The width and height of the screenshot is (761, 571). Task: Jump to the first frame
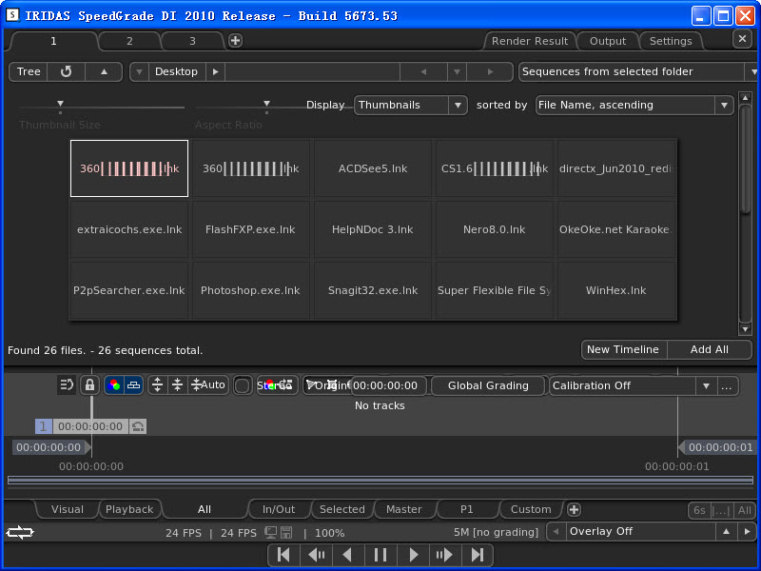click(283, 555)
